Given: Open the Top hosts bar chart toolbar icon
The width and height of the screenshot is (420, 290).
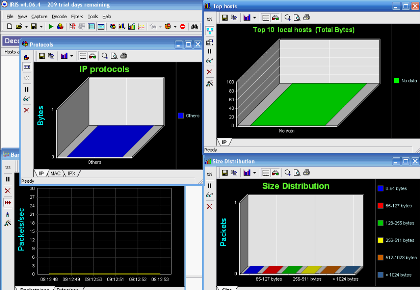Looking at the screenshot, I should (x=122, y=26).
